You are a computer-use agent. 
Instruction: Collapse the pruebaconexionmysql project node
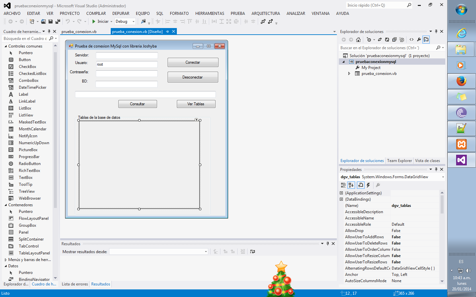343,62
